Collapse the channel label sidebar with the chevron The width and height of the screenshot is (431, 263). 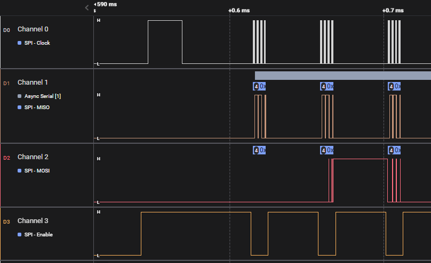click(x=87, y=7)
